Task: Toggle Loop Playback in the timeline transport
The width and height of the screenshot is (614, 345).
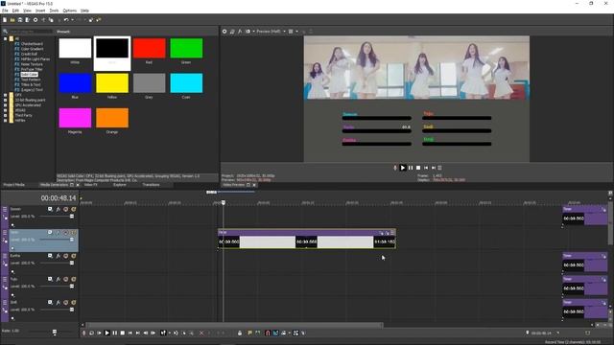Action: point(91,333)
